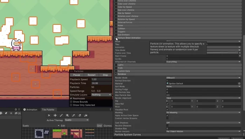
Task: Toggle Apply Active Color Space checkbox
Action: point(167,116)
